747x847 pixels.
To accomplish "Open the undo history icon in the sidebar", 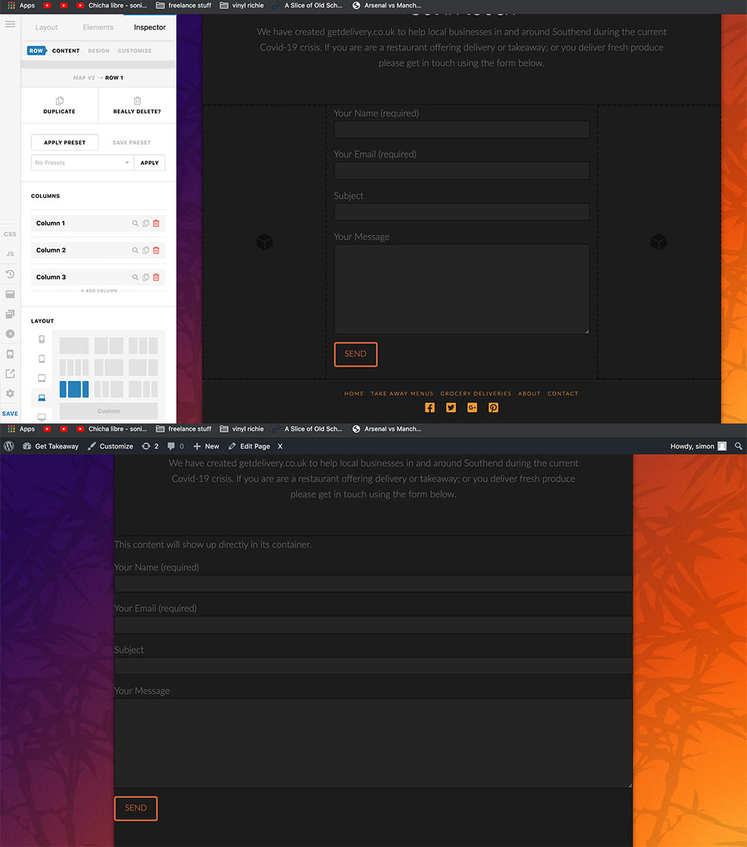I will (10, 274).
